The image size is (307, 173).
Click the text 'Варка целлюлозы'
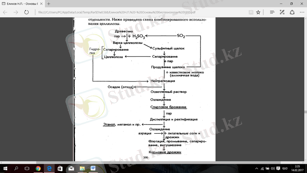click(x=128, y=43)
